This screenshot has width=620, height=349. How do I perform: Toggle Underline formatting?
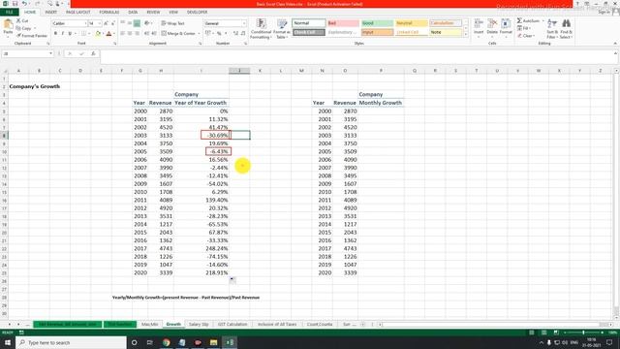(x=70, y=34)
